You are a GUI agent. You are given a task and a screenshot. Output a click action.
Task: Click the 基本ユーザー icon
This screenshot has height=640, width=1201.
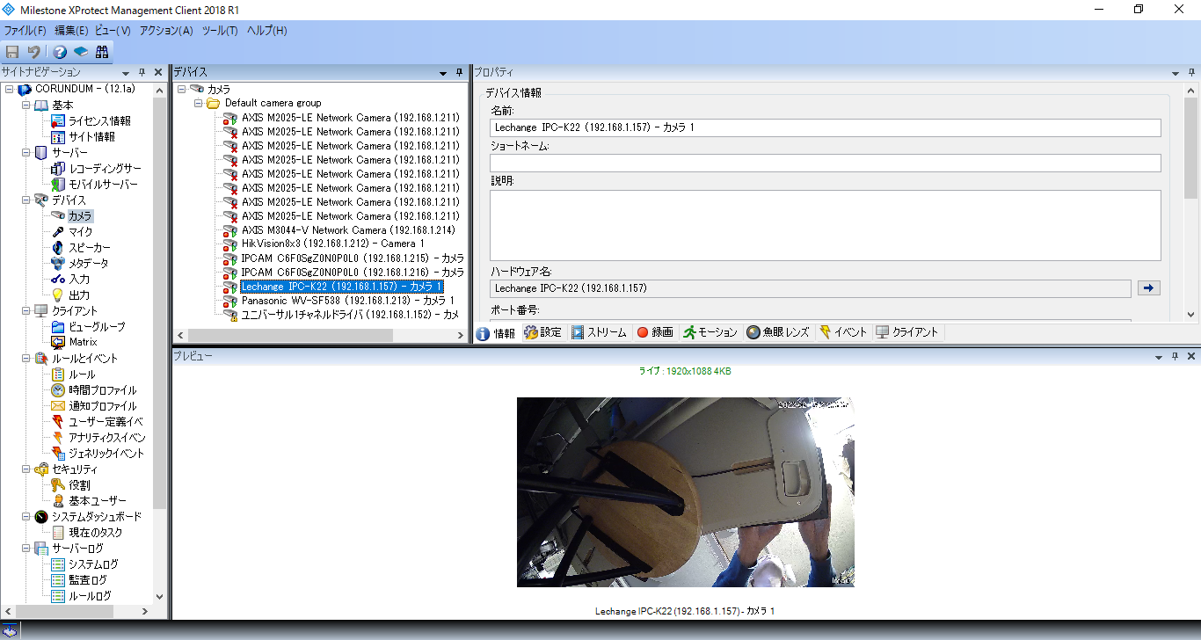(58, 501)
